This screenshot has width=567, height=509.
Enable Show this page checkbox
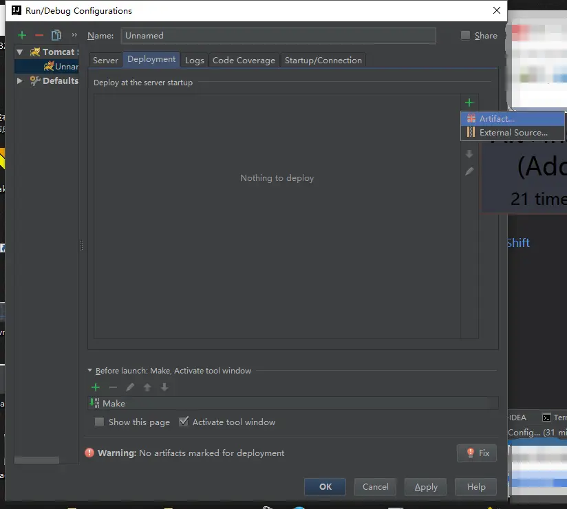coord(99,422)
